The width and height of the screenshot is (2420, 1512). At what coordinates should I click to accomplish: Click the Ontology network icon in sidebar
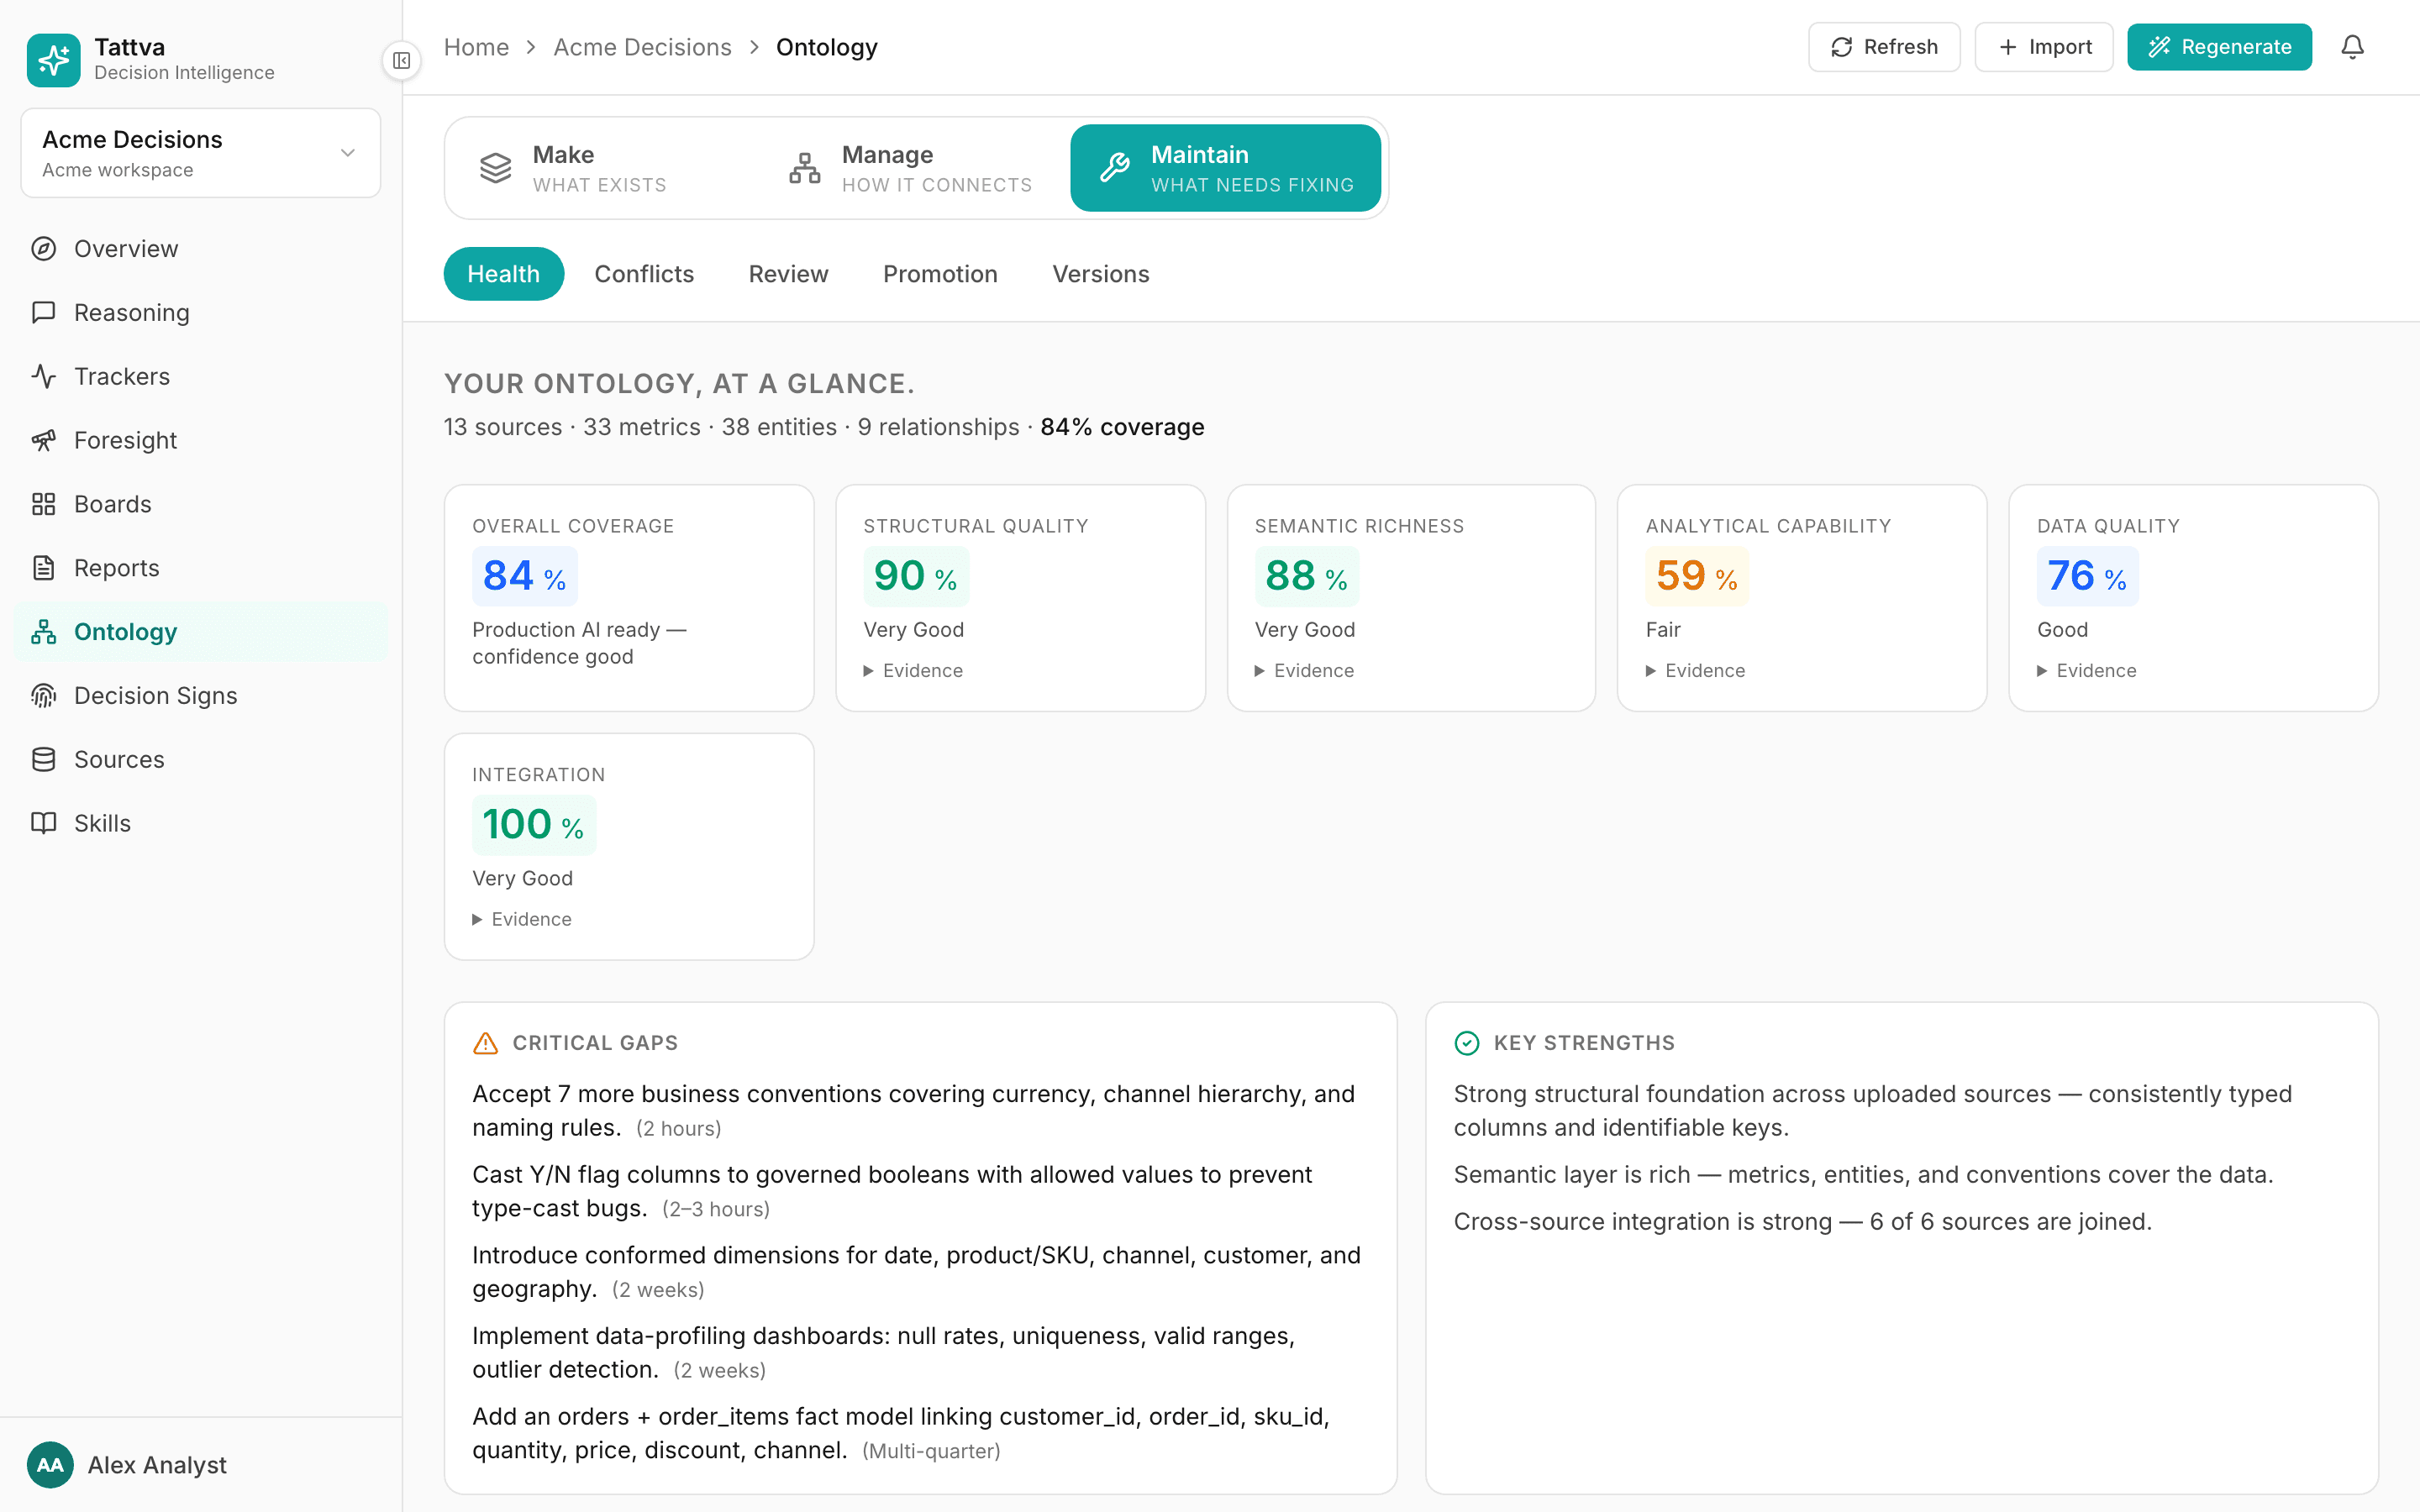pyautogui.click(x=44, y=632)
